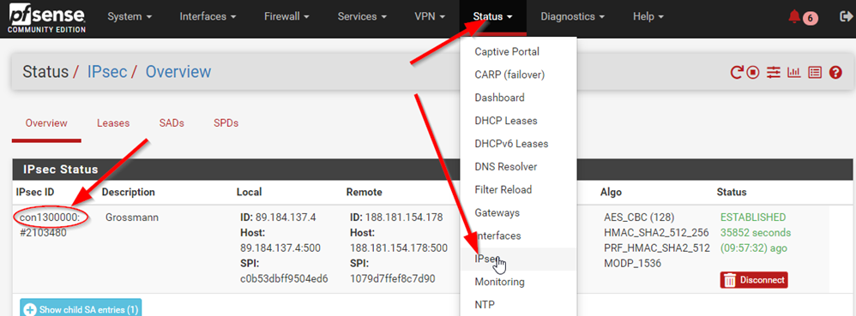Image resolution: width=856 pixels, height=316 pixels.
Task: Click the logout arrow icon
Action: tap(845, 17)
